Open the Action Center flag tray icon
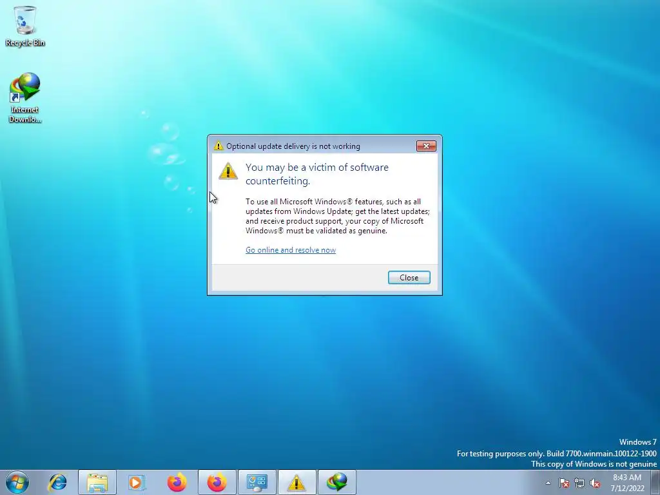The height and width of the screenshot is (495, 660). (563, 483)
